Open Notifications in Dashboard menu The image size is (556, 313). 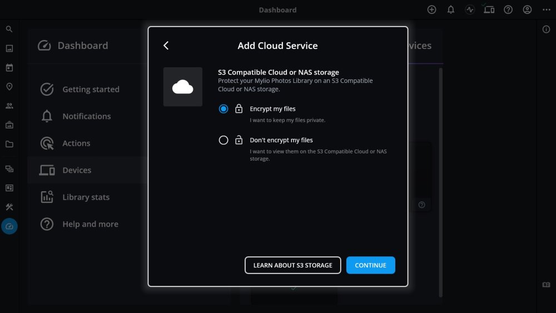coord(87,116)
